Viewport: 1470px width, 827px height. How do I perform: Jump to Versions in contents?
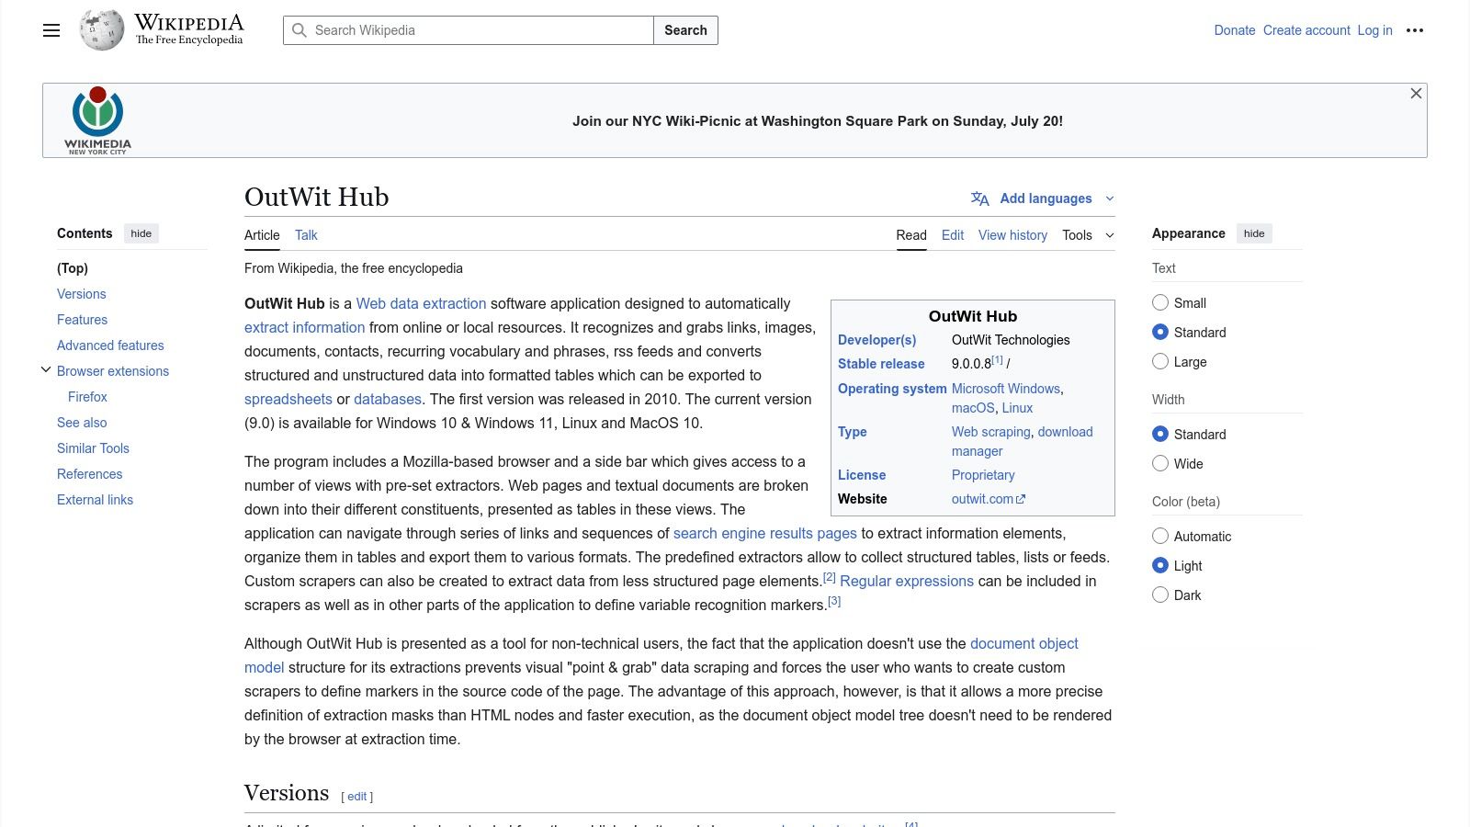tap(82, 294)
